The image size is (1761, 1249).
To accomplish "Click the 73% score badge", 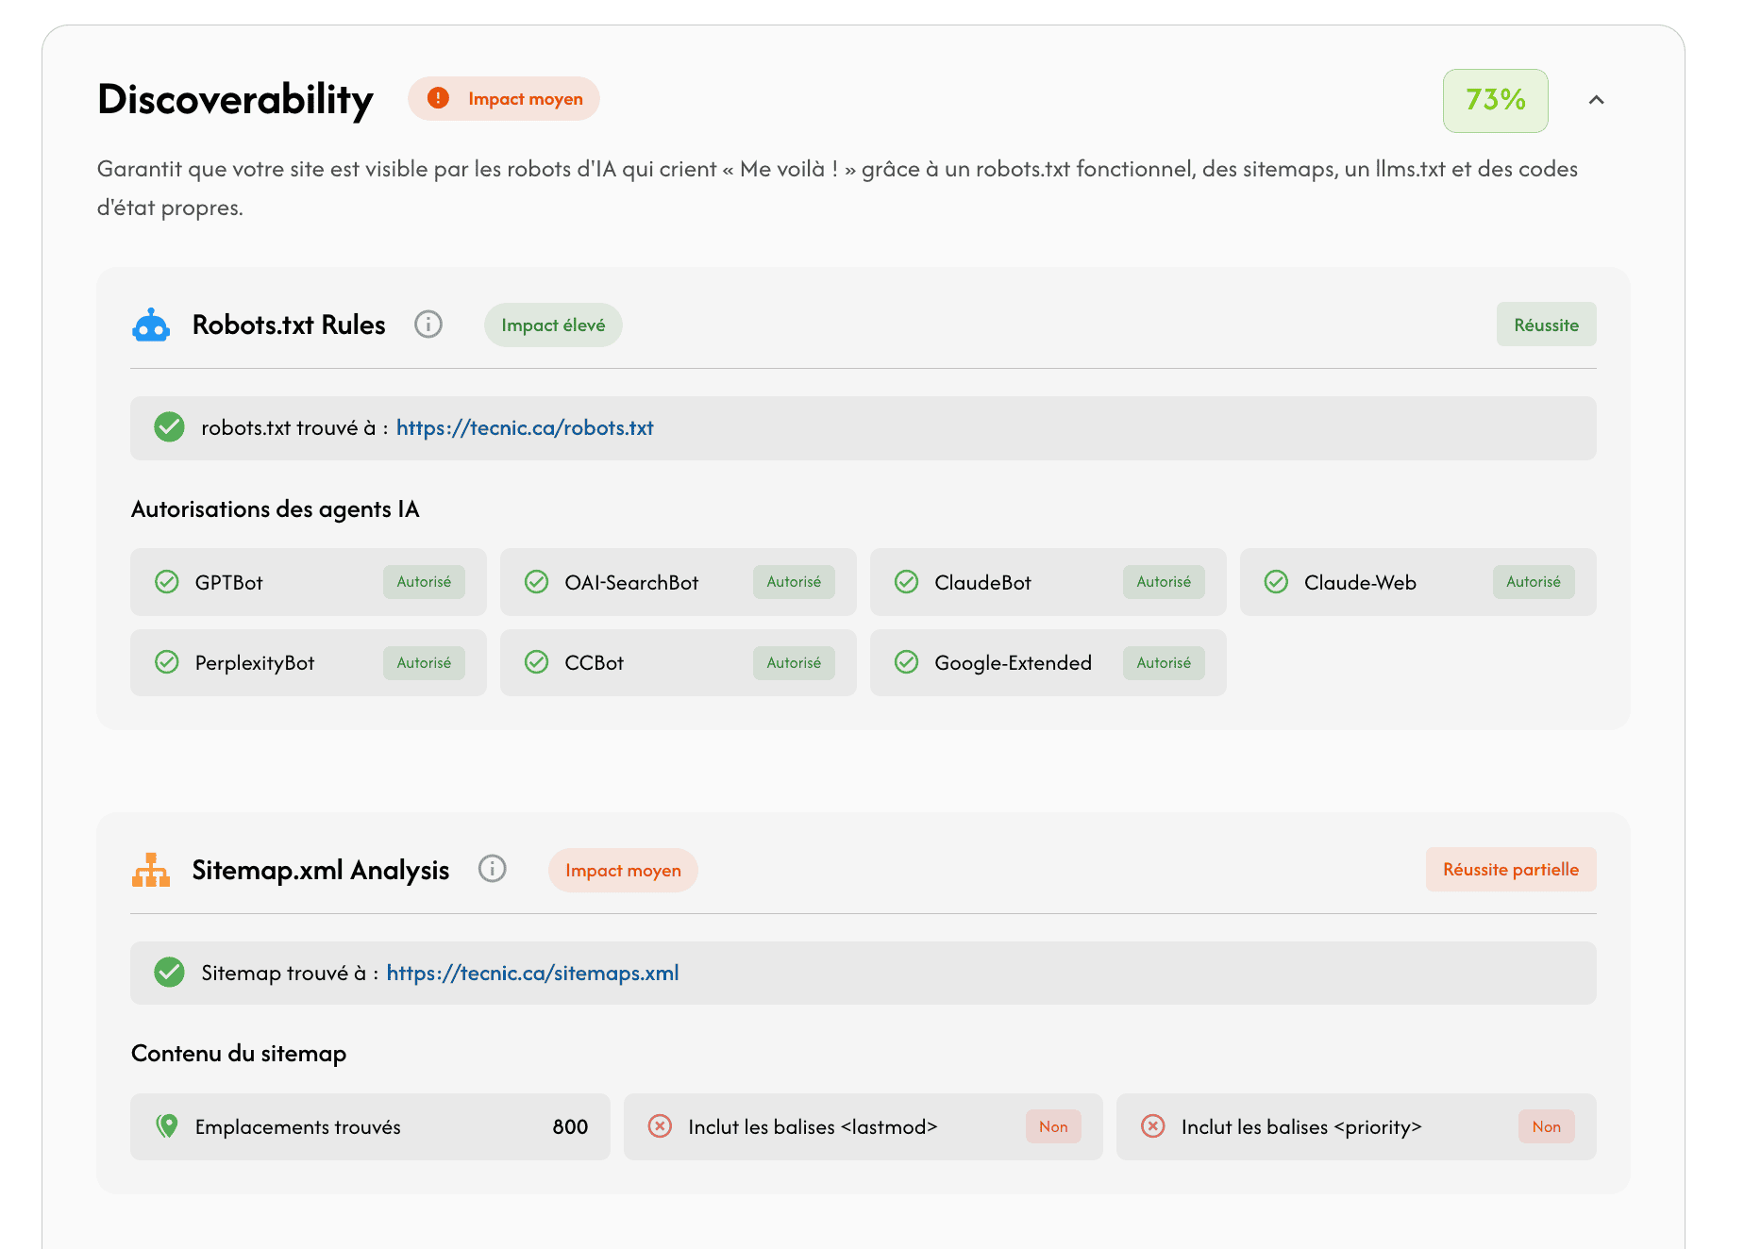I will tap(1495, 100).
